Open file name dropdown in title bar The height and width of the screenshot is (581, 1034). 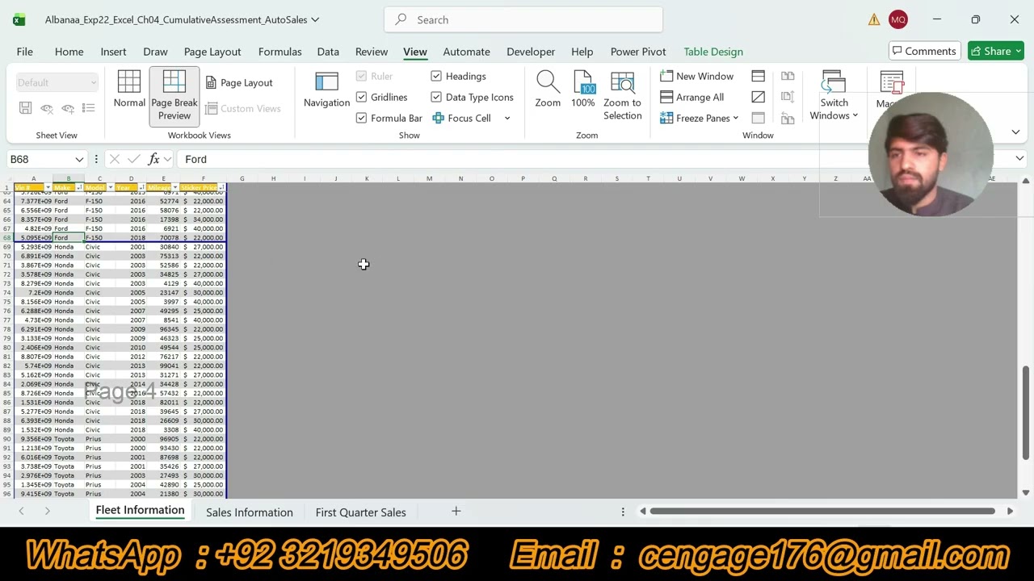tap(315, 19)
